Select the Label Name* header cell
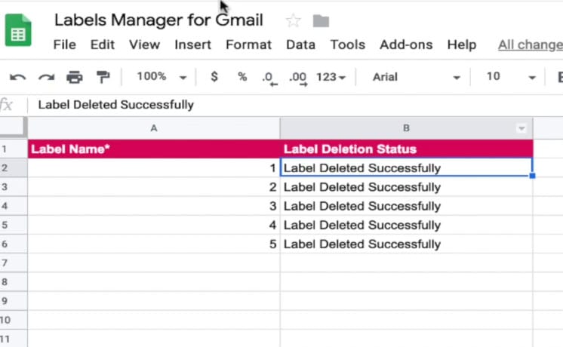Screen dimensions: 563x347 (154, 149)
